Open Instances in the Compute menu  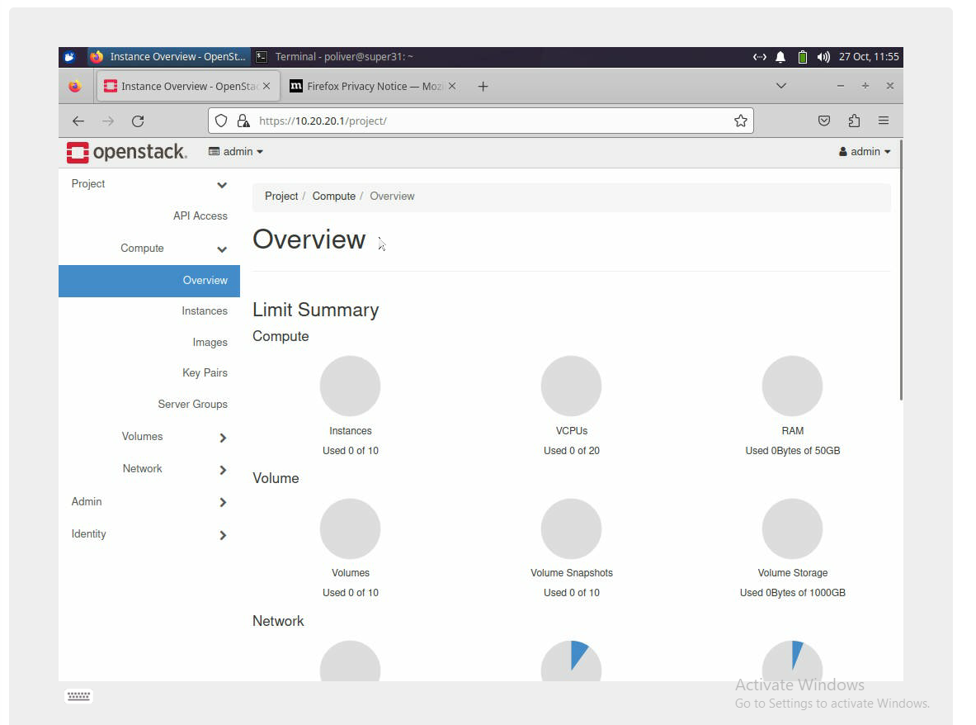pos(205,311)
